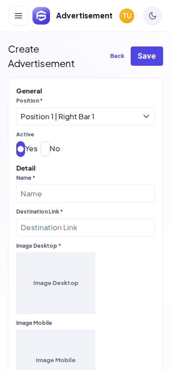Click the chevron arrow in Position select
Image resolution: width=171 pixels, height=370 pixels.
pyautogui.click(x=146, y=116)
